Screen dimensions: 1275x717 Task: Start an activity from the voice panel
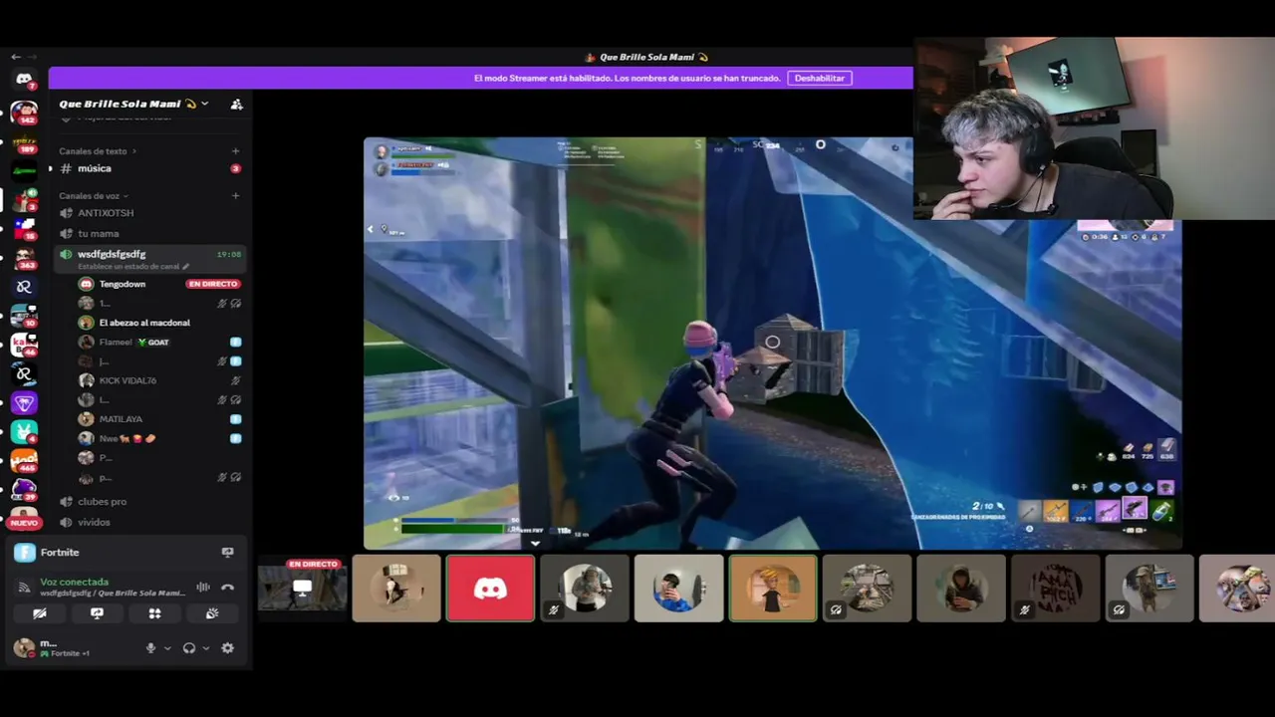(x=154, y=613)
